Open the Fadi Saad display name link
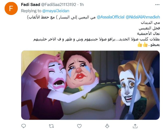This screenshot has width=163, height=129. click(x=30, y=4)
